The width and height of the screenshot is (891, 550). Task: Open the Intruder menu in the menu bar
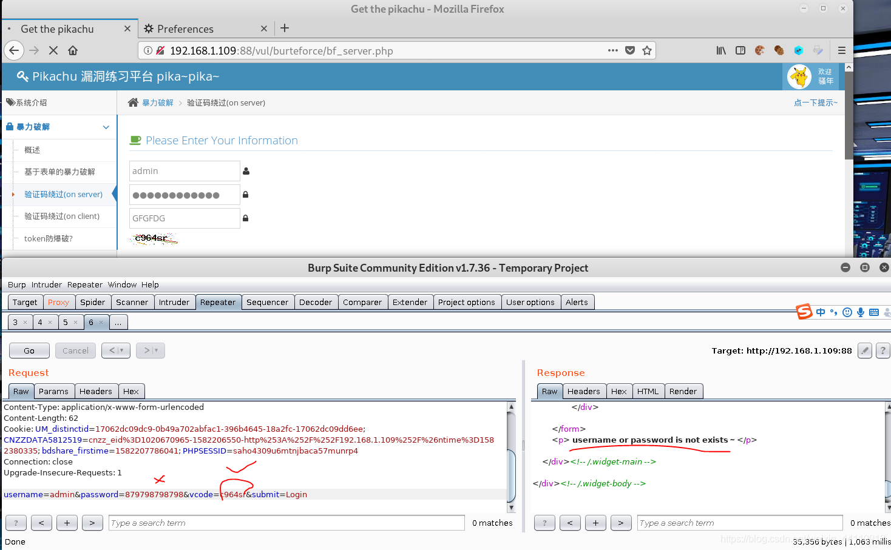coord(47,284)
